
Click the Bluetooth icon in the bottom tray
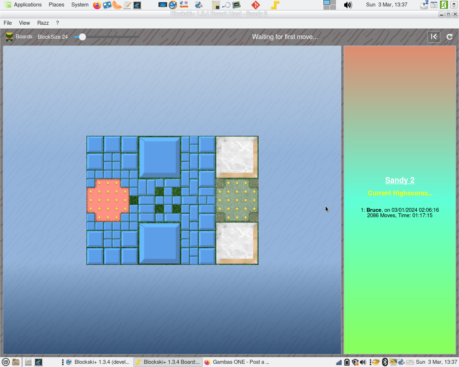tap(385, 362)
